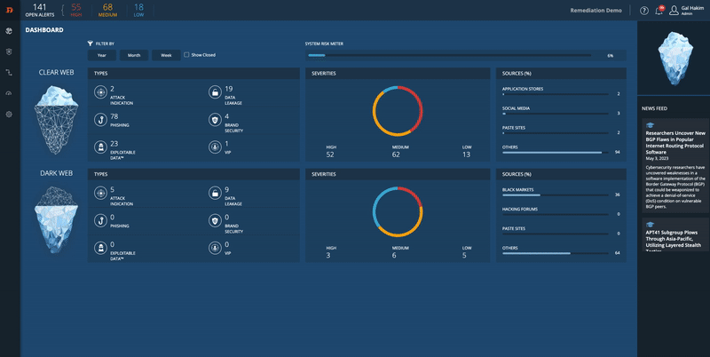
Task: Click the System Risk Meter bar
Action: point(448,55)
